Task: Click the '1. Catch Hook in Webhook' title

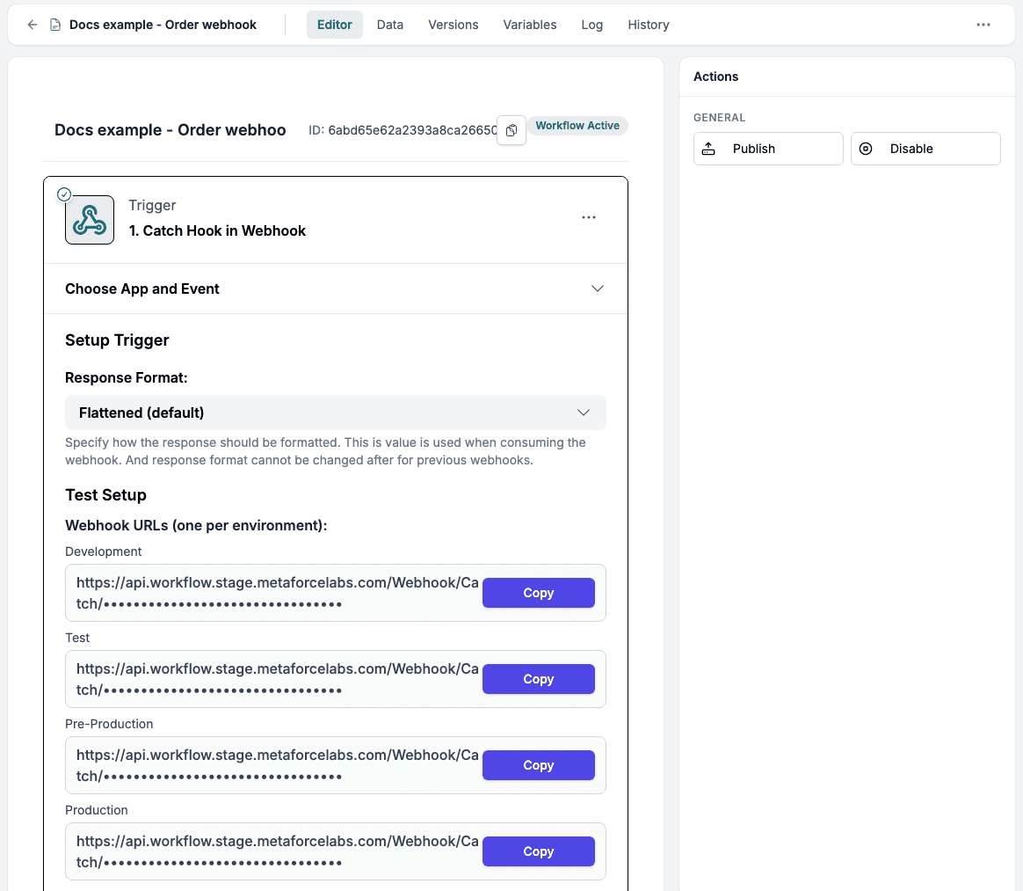Action: [x=217, y=230]
